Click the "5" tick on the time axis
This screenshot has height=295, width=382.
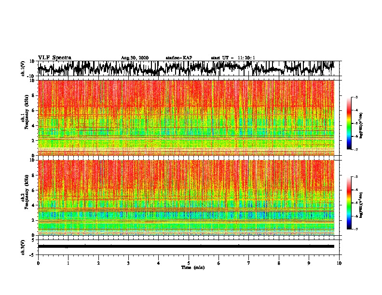coord(189,263)
